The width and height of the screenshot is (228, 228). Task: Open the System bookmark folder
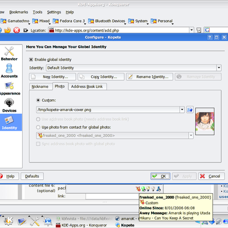pos(139,21)
